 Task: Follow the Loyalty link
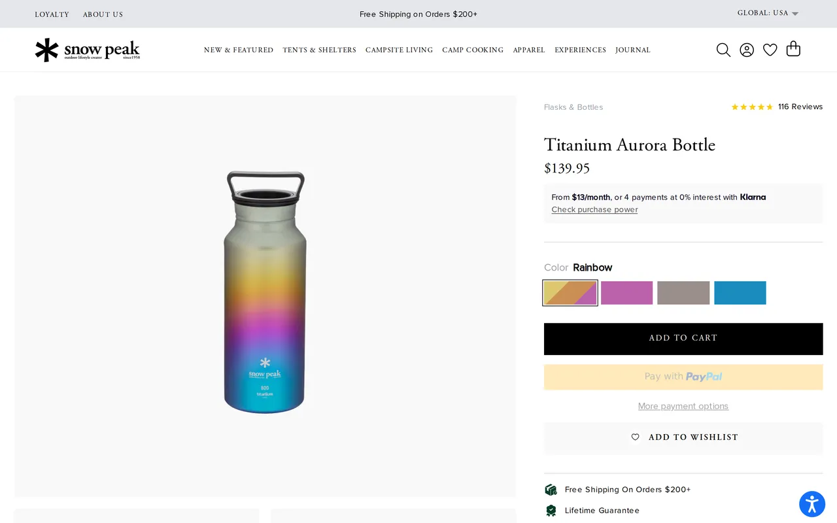[x=52, y=14]
